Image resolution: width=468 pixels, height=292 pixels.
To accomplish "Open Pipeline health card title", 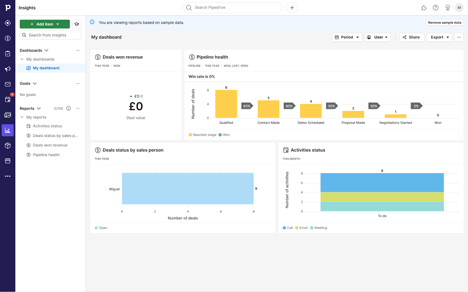I will [x=212, y=57].
